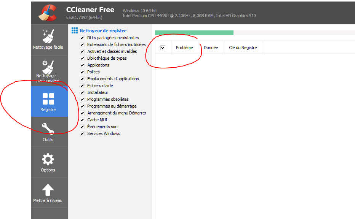Toggle the Installateur checkbox
355x219 pixels.
coord(82,92)
